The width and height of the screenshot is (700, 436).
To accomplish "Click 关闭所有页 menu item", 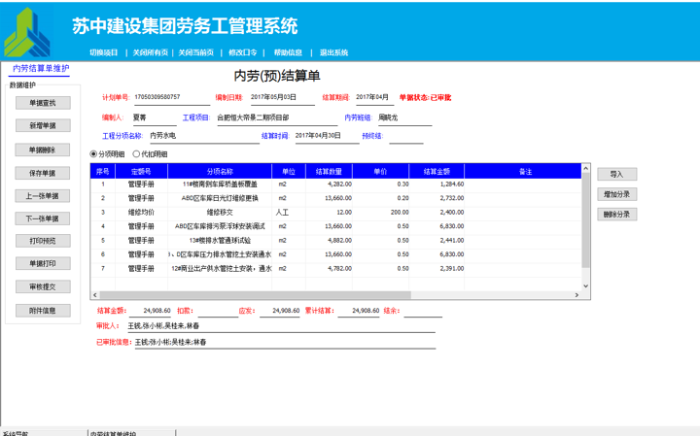I will point(150,52).
